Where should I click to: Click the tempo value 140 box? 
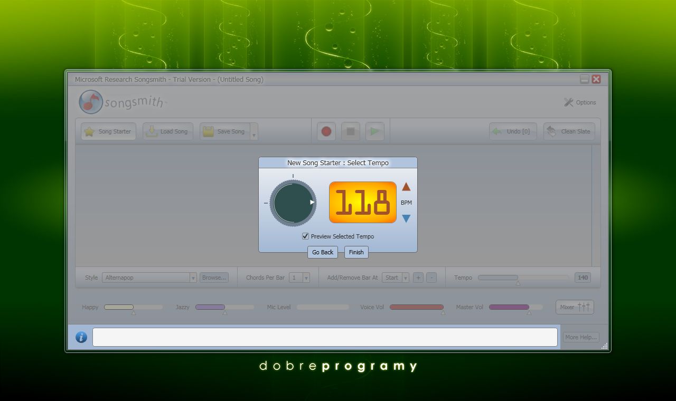(x=583, y=278)
